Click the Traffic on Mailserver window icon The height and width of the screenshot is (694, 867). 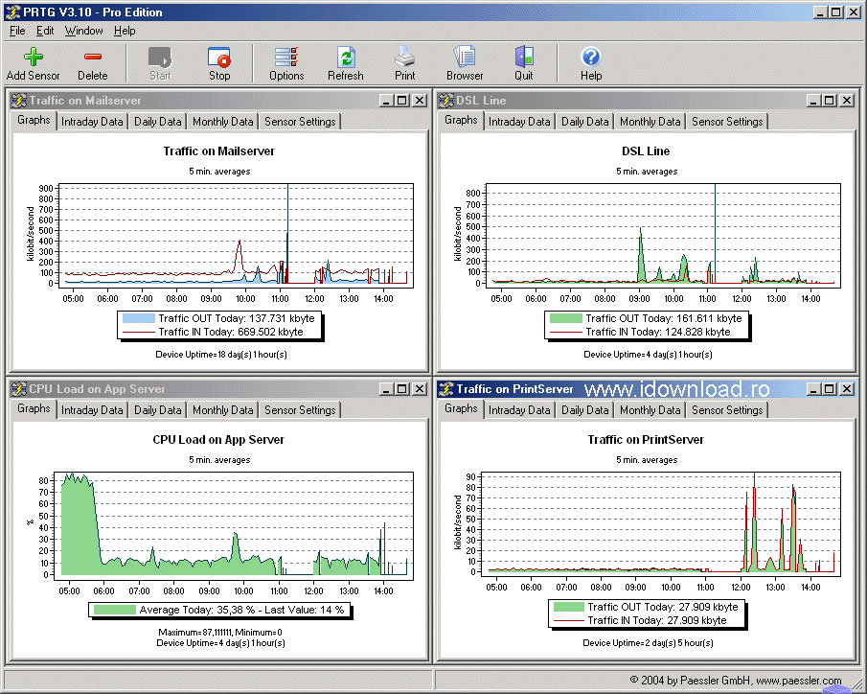pos(18,101)
